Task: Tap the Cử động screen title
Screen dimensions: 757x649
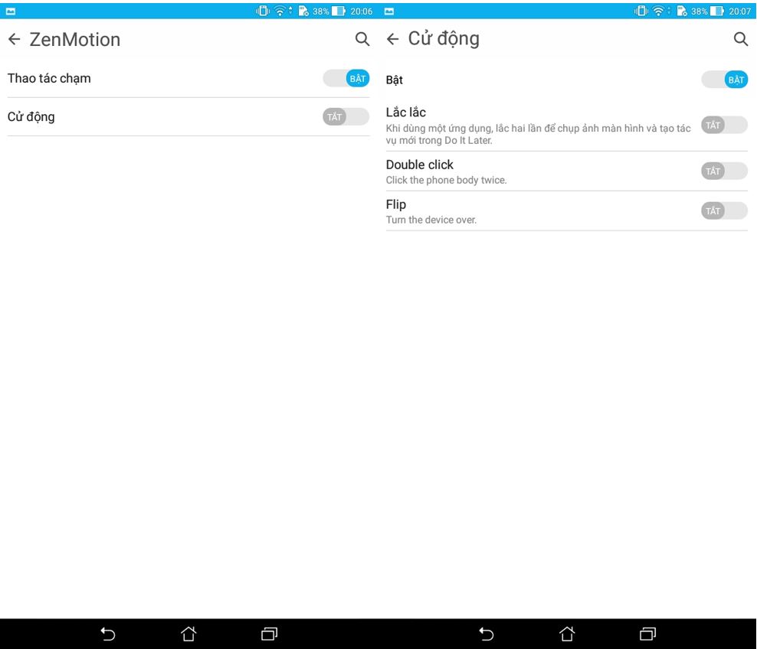Action: (x=444, y=38)
